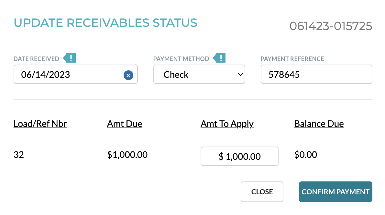Expand payment options under Payment Method
The width and height of the screenshot is (385, 215).
click(199, 74)
